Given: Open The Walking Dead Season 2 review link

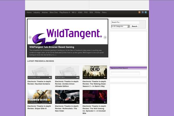Looking at the screenshot, I should 94,84.
